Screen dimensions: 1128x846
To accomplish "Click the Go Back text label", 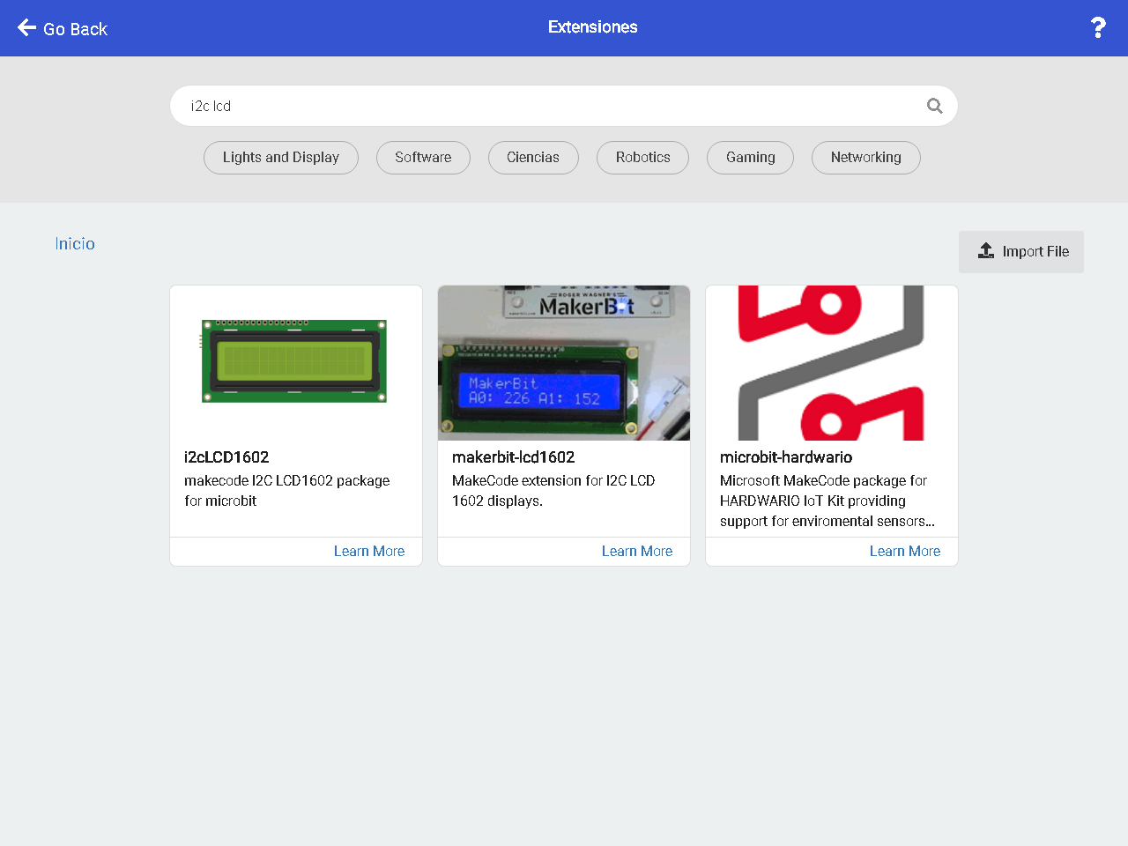I will (x=75, y=29).
